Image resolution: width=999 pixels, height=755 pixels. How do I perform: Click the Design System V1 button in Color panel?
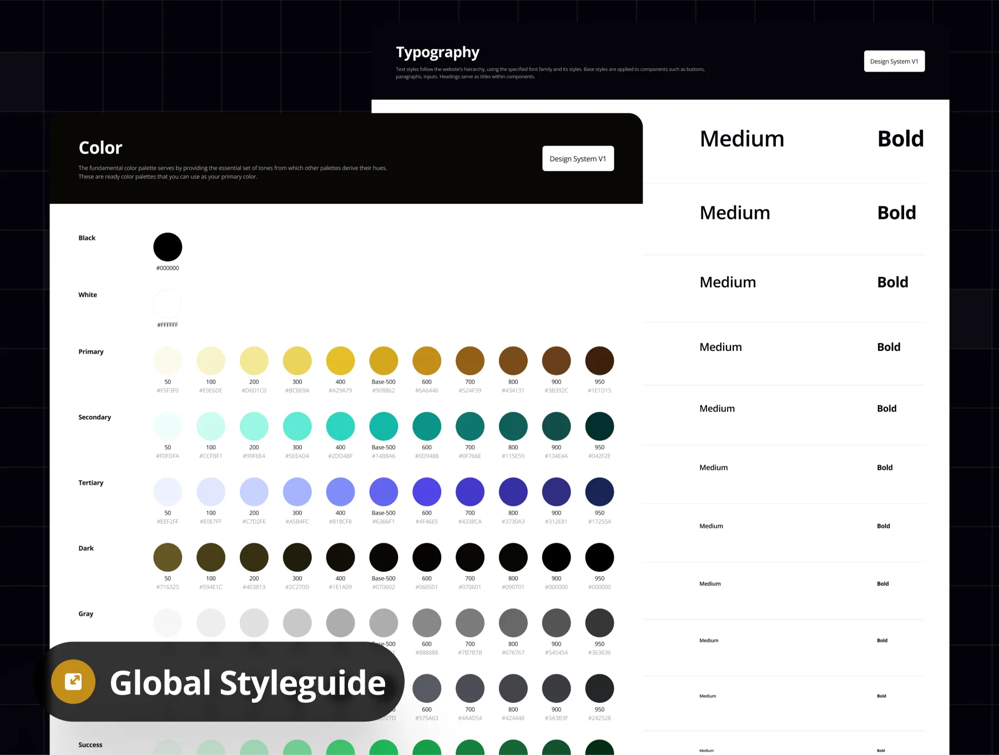pyautogui.click(x=578, y=159)
